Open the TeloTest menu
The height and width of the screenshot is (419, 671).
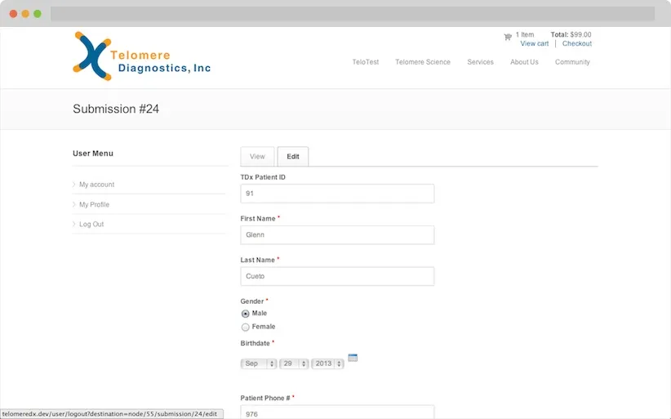(366, 62)
